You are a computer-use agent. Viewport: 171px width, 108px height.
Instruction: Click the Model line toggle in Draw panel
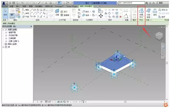(x=25, y=10)
